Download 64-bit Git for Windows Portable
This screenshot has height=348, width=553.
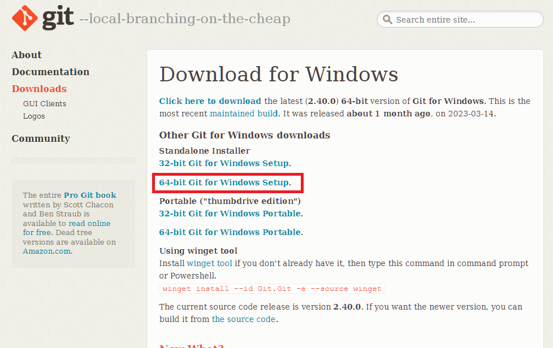tap(230, 232)
